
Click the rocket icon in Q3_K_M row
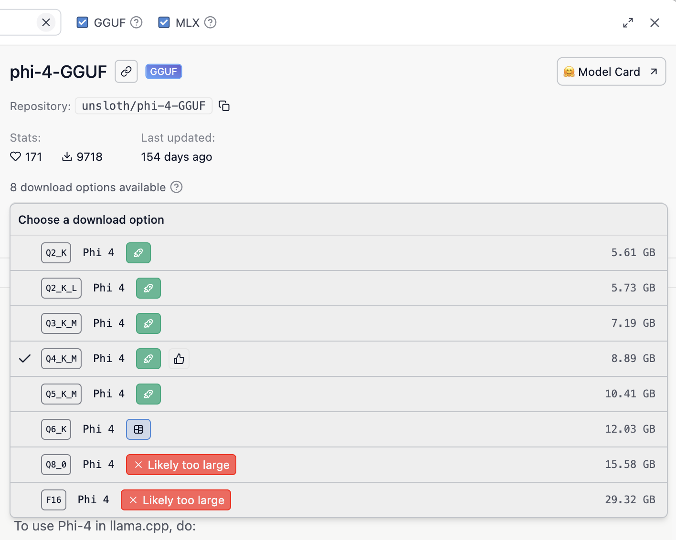148,323
